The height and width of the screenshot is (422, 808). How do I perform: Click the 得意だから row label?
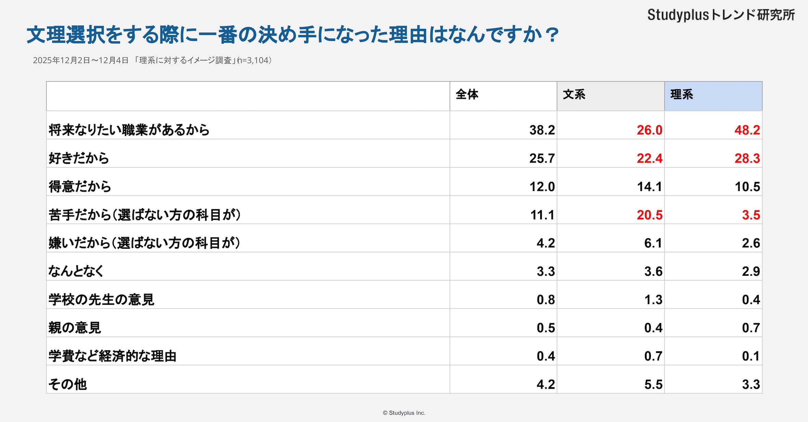pos(80,187)
